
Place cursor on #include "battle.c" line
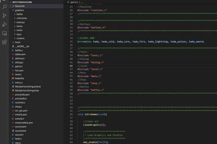pyautogui.click(x=91, y=90)
